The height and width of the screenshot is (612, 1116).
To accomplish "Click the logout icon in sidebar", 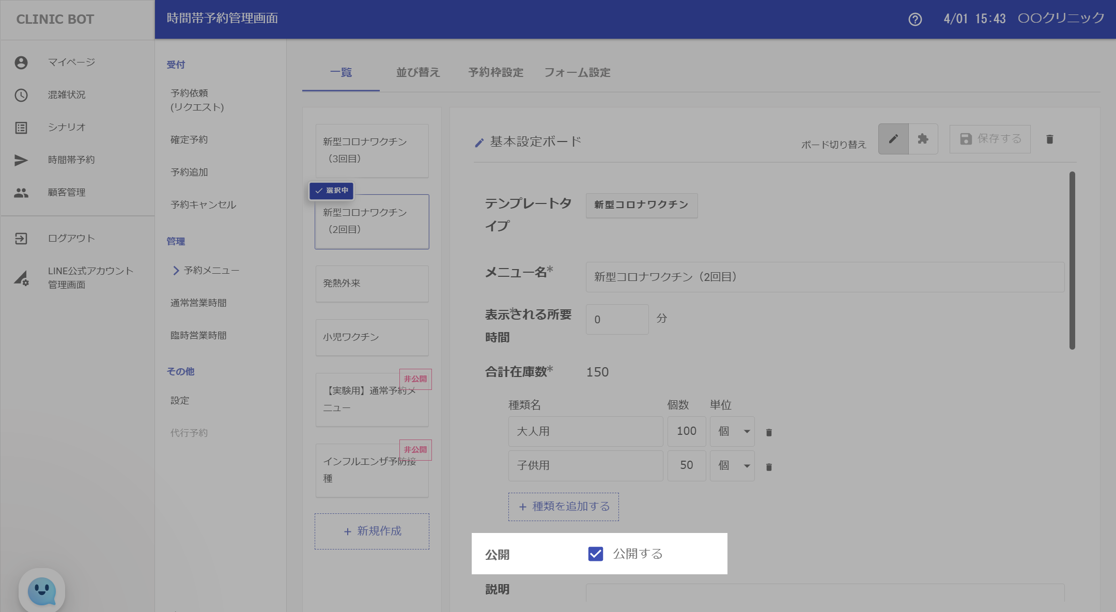I will pyautogui.click(x=21, y=239).
